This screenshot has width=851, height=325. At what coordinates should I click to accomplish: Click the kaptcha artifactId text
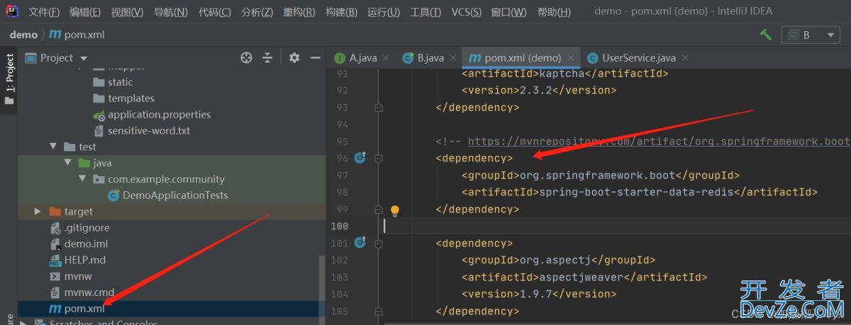(x=562, y=74)
